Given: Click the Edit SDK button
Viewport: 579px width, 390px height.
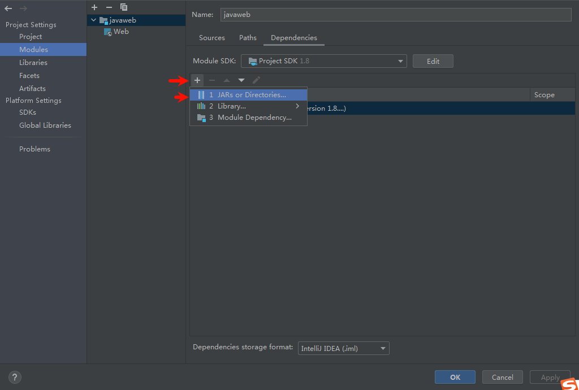Looking at the screenshot, I should point(433,61).
